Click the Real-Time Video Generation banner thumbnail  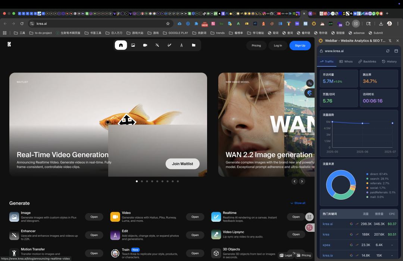[x=108, y=125]
